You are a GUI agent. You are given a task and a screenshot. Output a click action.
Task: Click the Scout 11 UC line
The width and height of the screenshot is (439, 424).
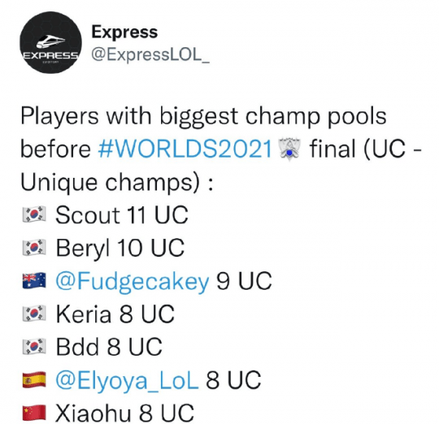[x=122, y=214]
